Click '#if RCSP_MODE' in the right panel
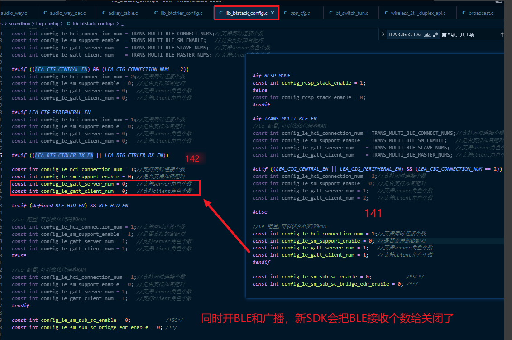512x340 pixels. pyautogui.click(x=271, y=76)
